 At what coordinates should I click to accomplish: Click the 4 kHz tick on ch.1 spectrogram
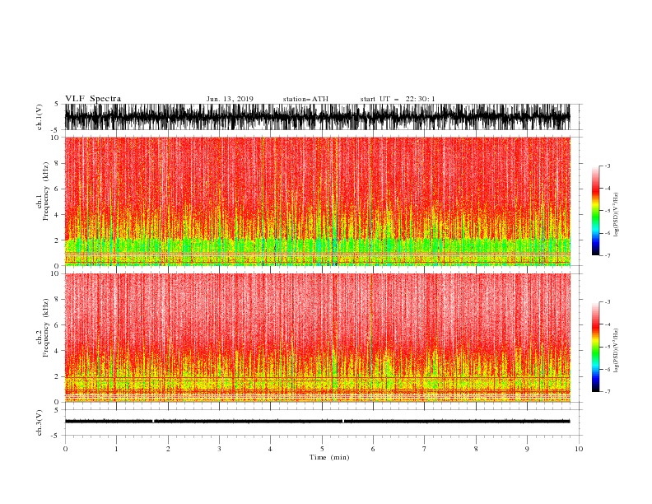57,215
